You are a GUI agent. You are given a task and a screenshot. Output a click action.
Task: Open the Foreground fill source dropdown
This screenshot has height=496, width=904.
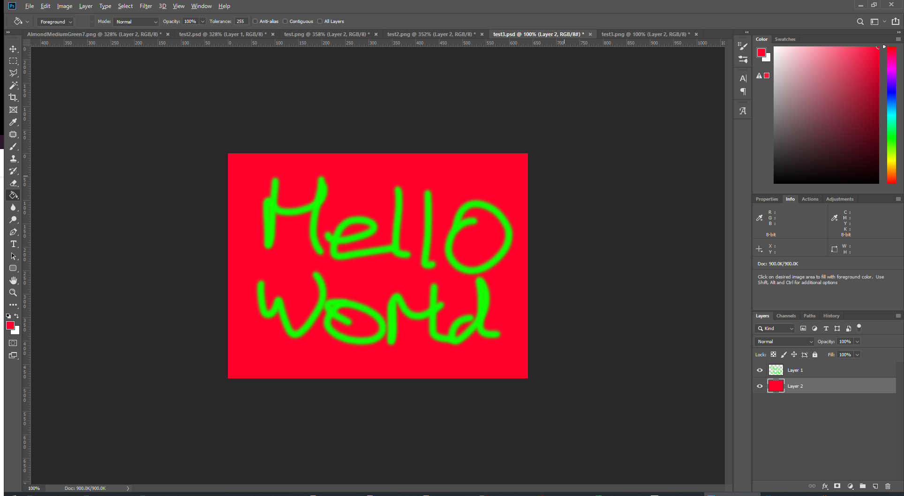click(56, 22)
